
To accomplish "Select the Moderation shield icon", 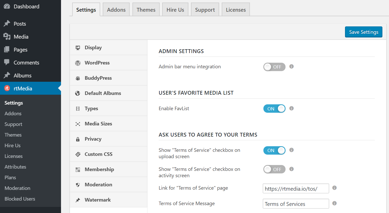I will [x=78, y=185].
